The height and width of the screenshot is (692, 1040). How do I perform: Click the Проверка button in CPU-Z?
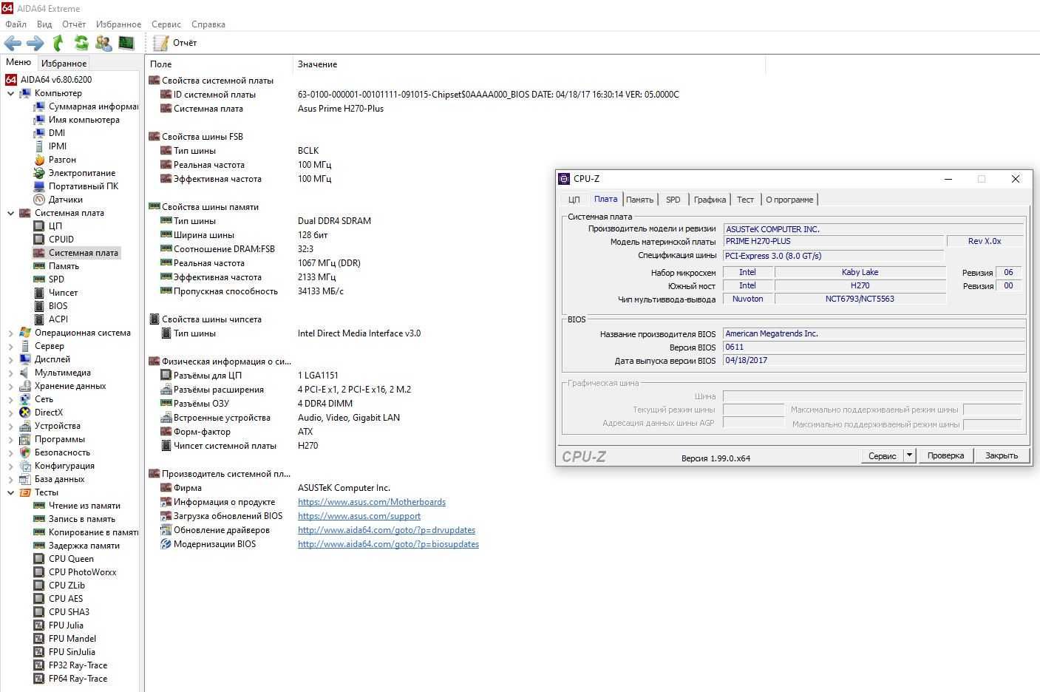pyautogui.click(x=945, y=455)
